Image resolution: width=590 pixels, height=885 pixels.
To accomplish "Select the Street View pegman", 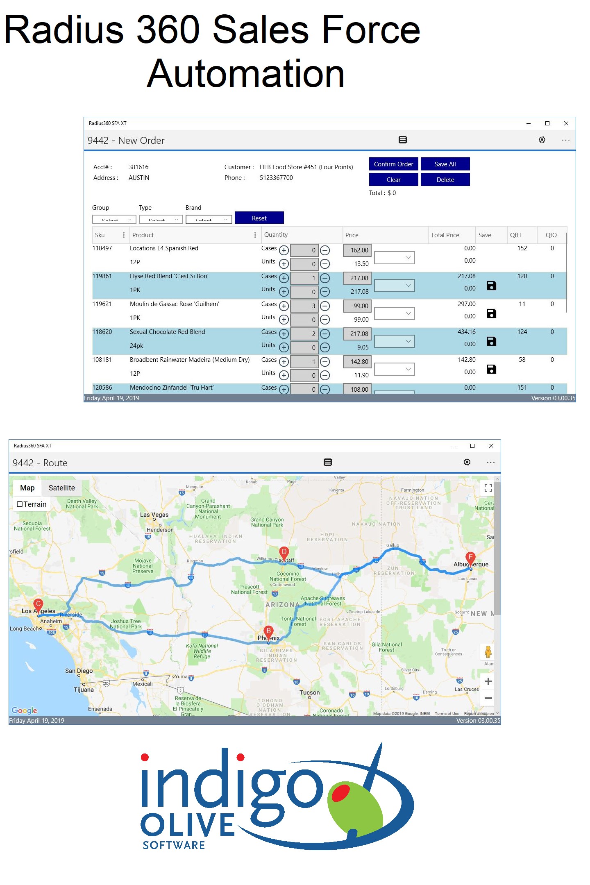I will 488,651.
